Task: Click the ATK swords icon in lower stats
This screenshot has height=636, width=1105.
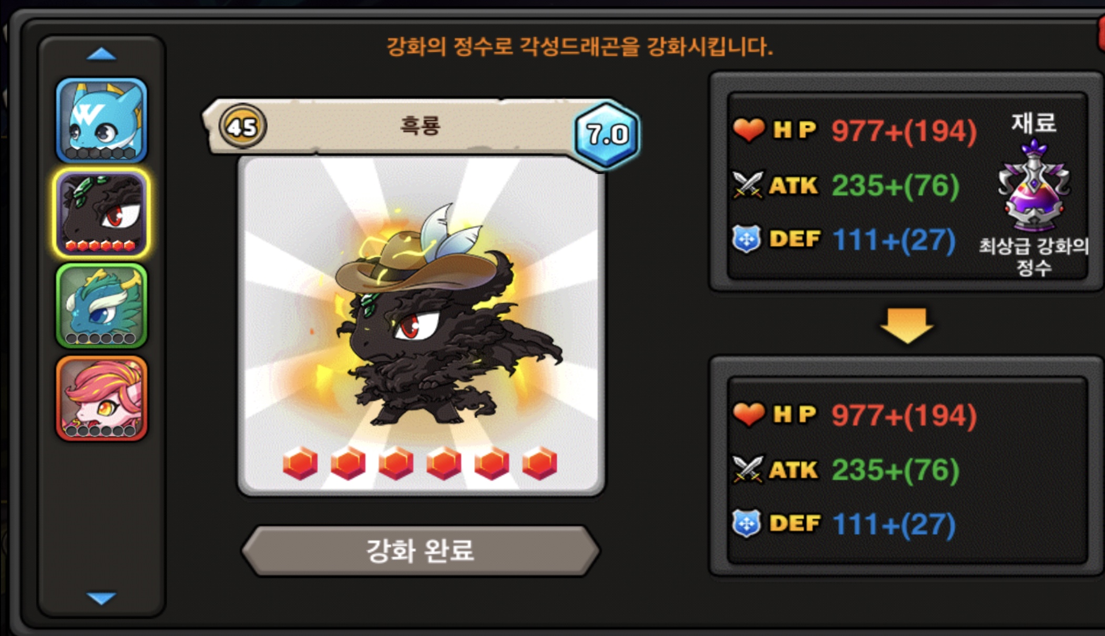Action: pos(748,470)
